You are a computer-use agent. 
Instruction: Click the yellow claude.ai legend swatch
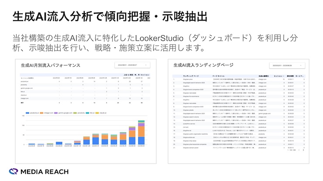pos(97,113)
